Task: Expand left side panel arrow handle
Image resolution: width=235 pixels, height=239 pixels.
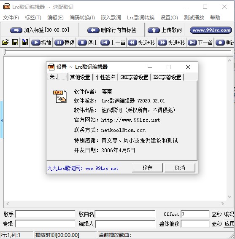Action: pyautogui.click(x=2, y=120)
